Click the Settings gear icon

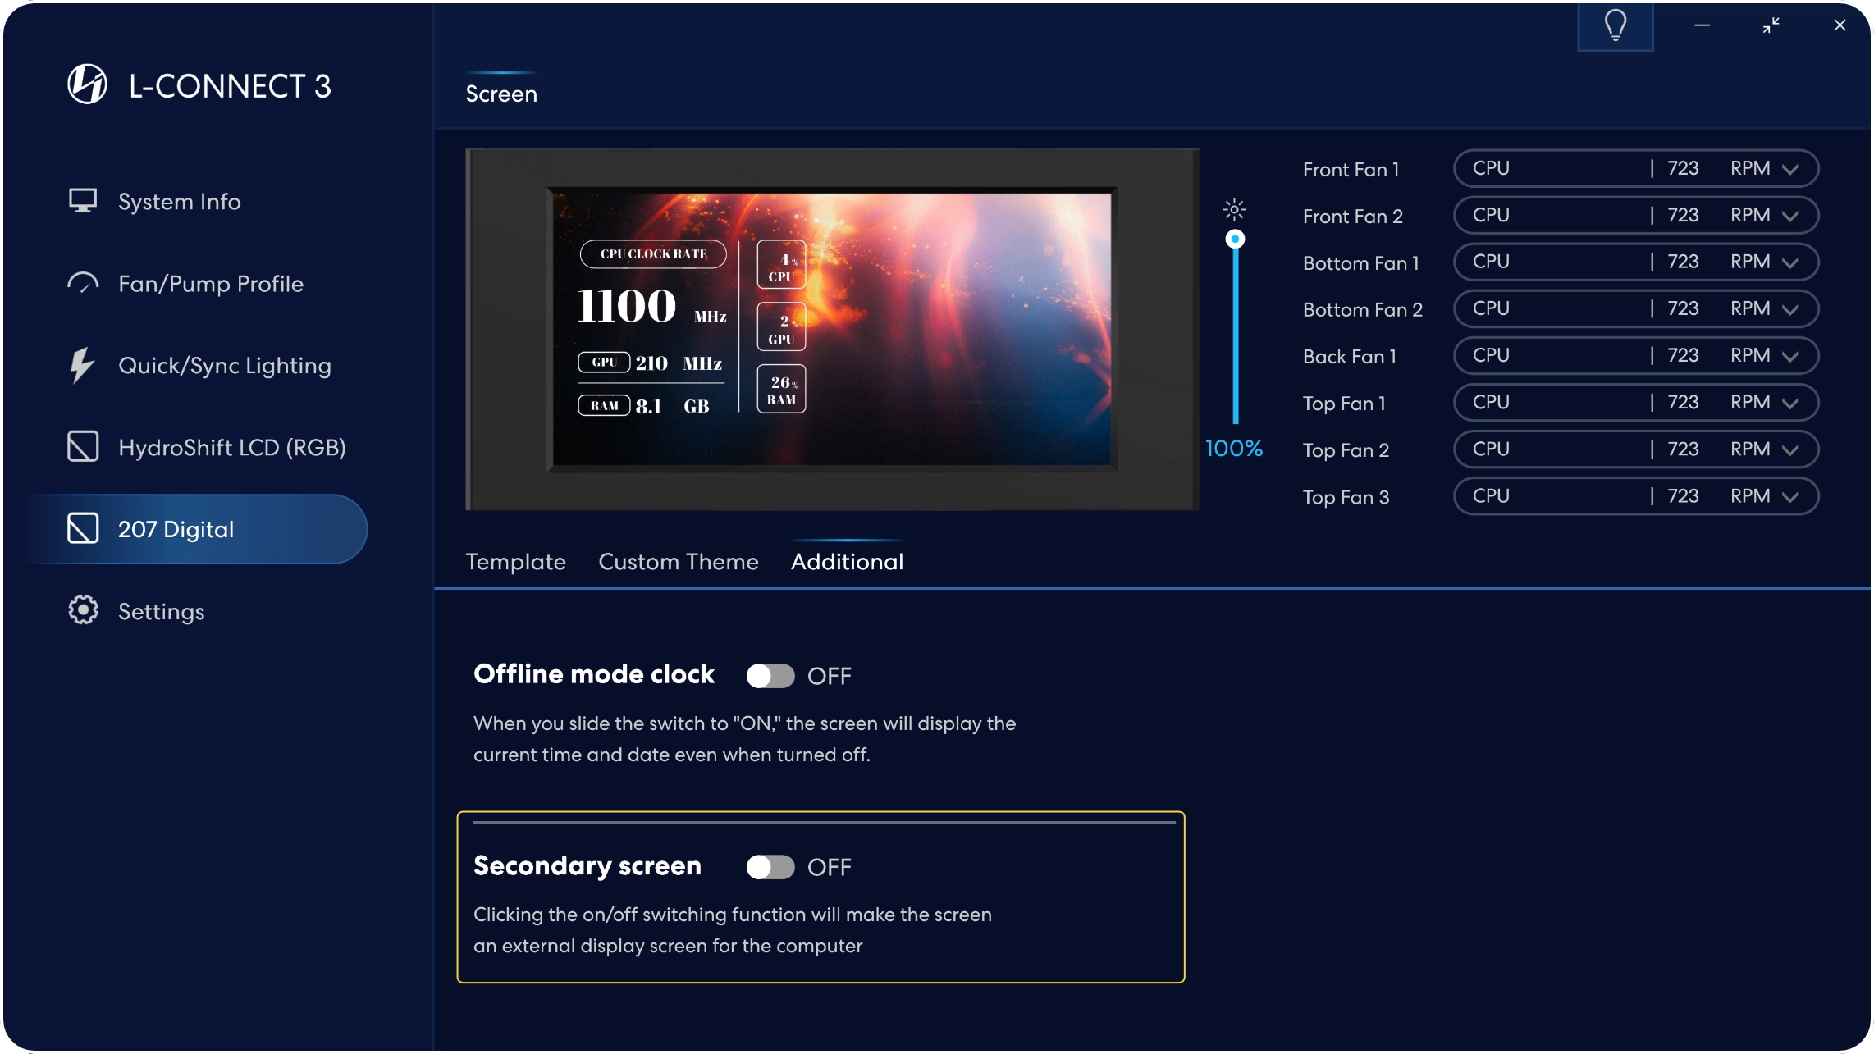pos(83,610)
